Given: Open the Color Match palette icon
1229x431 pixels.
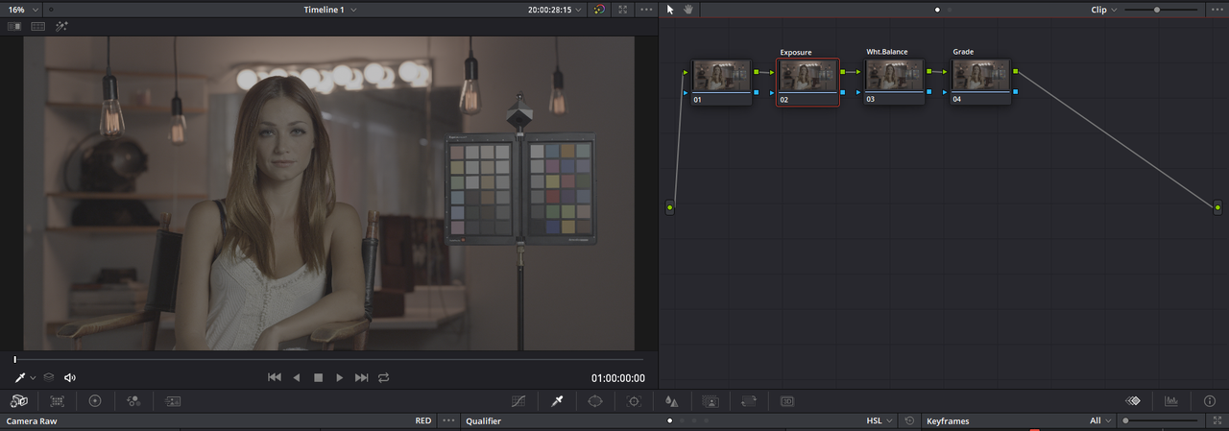Looking at the screenshot, I should coord(58,400).
